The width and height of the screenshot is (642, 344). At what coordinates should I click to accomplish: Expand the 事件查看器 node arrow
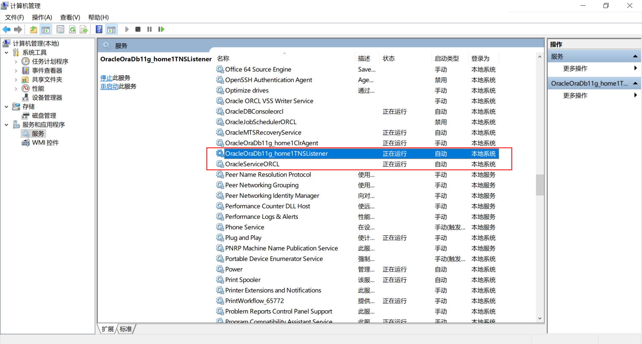(x=16, y=70)
